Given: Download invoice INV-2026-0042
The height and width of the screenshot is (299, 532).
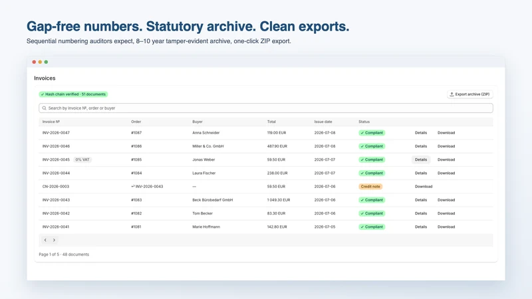Looking at the screenshot, I should coord(446,213).
